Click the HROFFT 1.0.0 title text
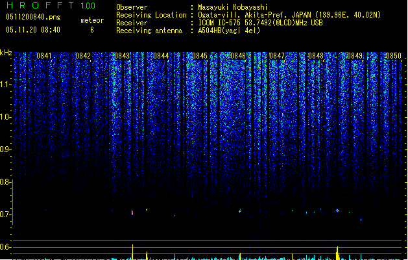This screenshot has height=260, width=408. [x=51, y=5]
